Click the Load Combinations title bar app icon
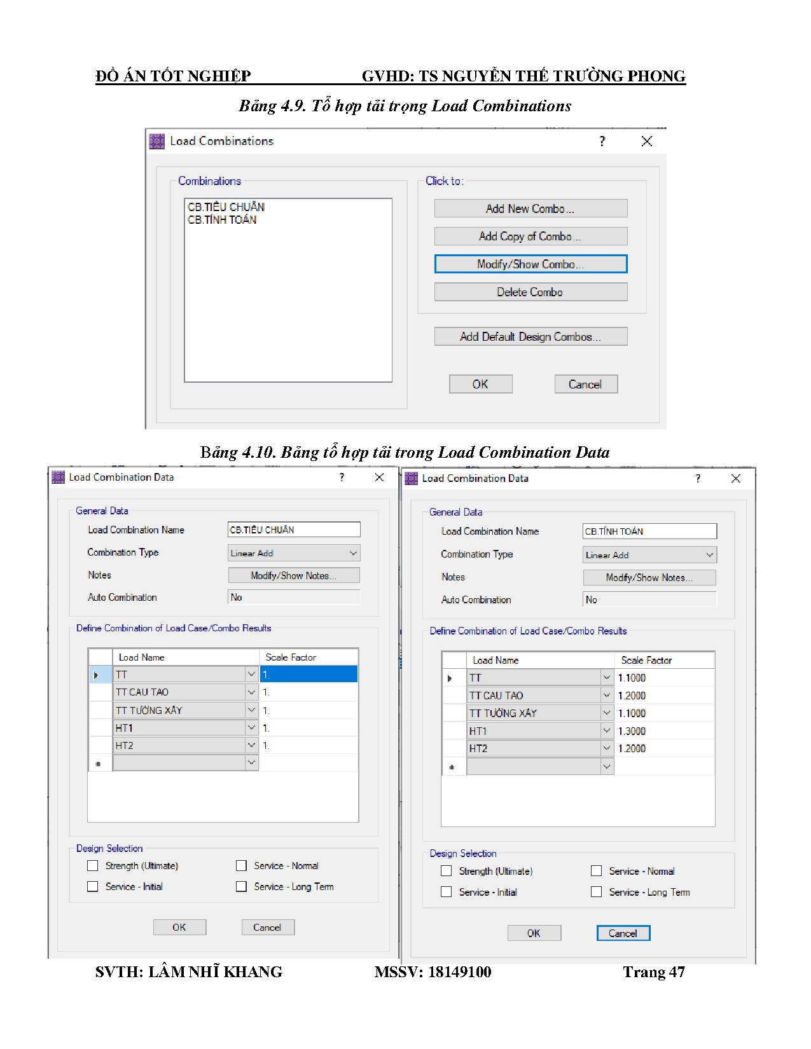Viewport: 811px width, 1049px height. 156,141
